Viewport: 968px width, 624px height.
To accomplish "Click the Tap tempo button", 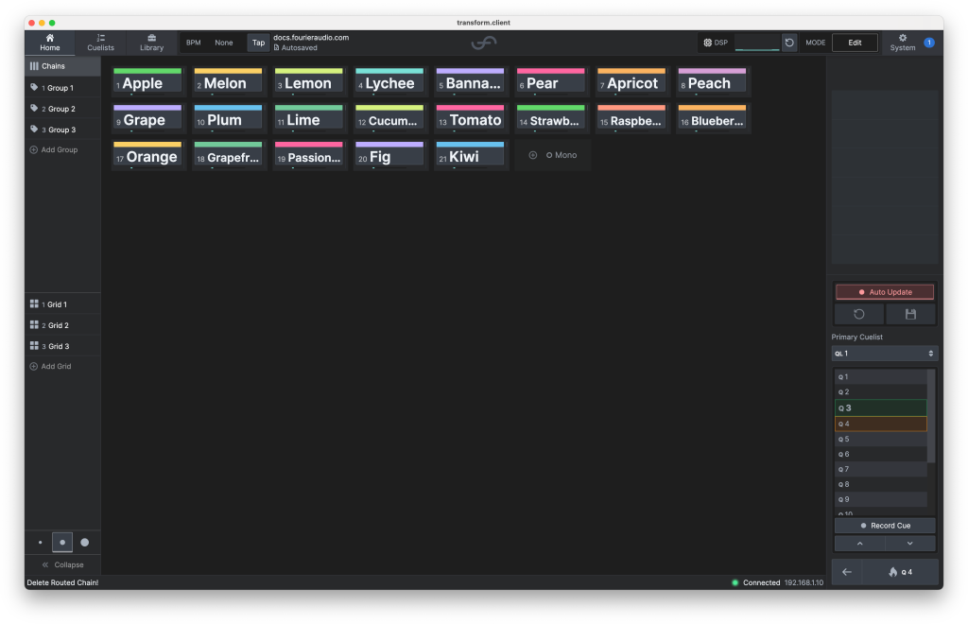I will point(258,43).
